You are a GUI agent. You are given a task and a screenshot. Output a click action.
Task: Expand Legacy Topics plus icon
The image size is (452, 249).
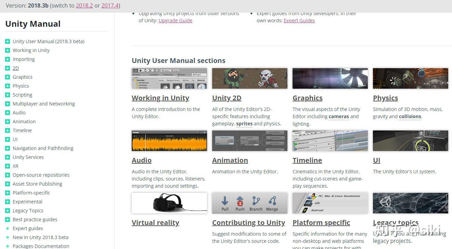click(x=8, y=211)
